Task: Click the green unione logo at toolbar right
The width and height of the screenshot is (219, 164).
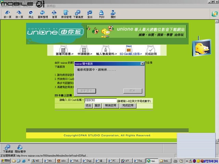Action: tap(215, 14)
